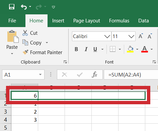The image size is (158, 131).
Task: Open the Clipboard dialog launcher
Action: [x=65, y=62]
